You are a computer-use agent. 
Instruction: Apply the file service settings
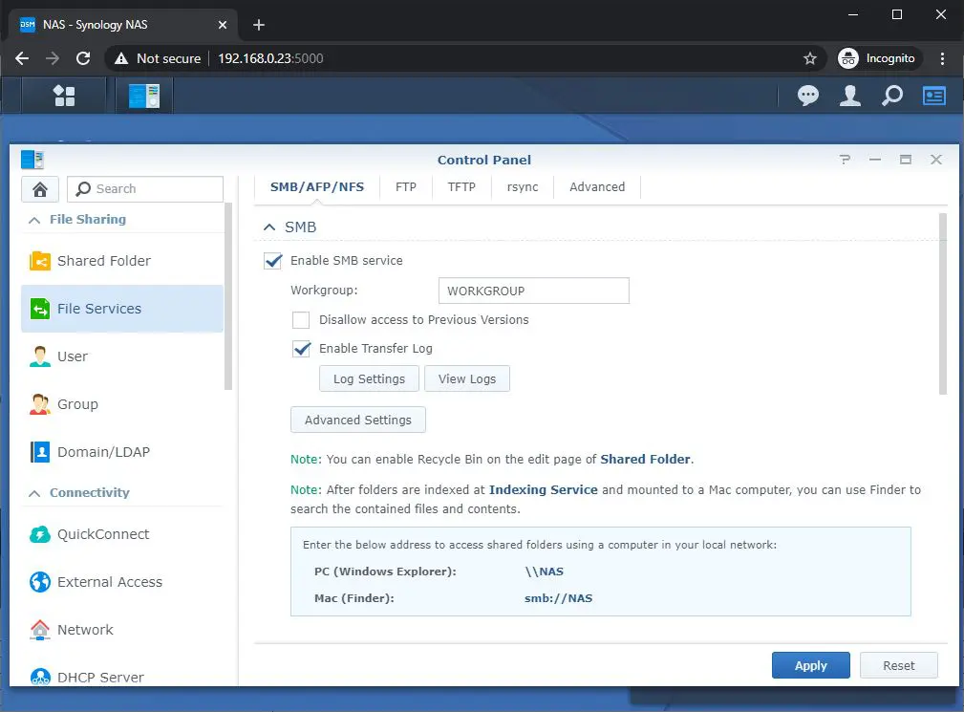(811, 665)
